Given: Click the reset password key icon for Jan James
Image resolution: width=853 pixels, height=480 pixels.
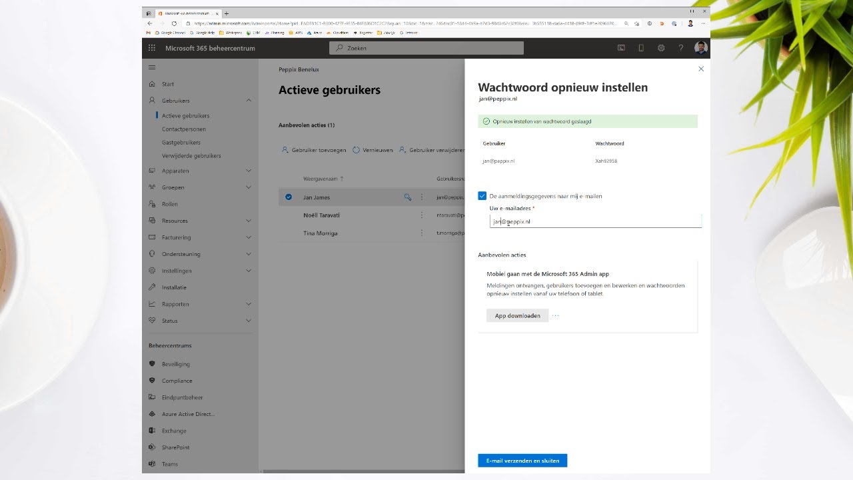Looking at the screenshot, I should [408, 197].
